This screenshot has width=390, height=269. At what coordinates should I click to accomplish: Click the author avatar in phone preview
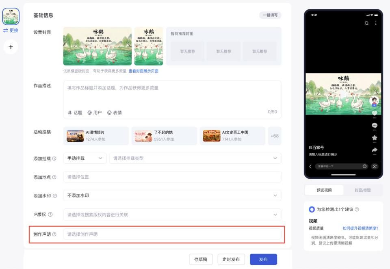tap(374, 101)
